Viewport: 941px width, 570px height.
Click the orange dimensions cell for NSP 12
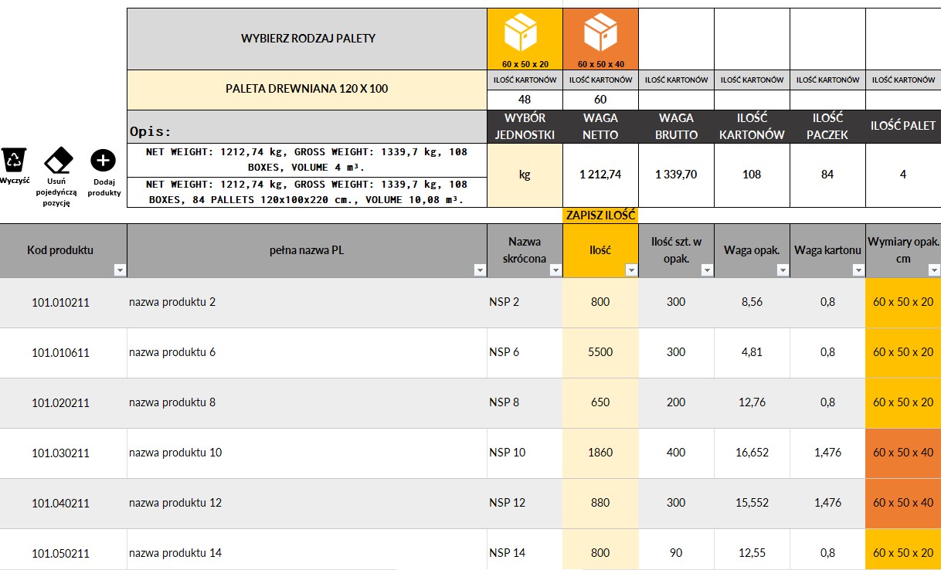[903, 503]
